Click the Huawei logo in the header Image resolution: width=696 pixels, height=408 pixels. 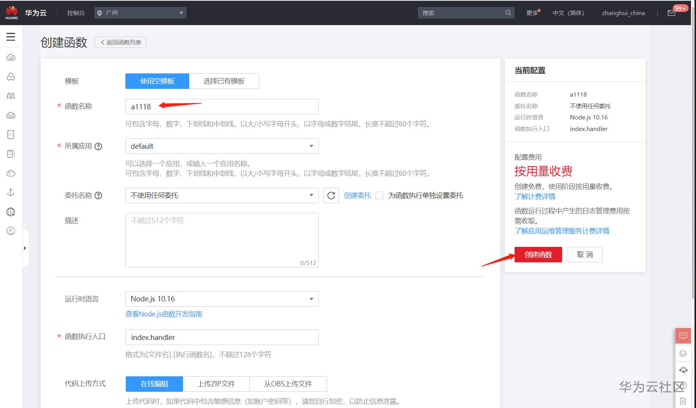pos(12,12)
